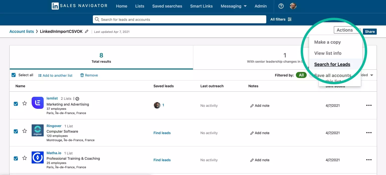The image size is (386, 175).
Task: Uncheck the Matha.io row checkbox
Action: pyautogui.click(x=16, y=158)
